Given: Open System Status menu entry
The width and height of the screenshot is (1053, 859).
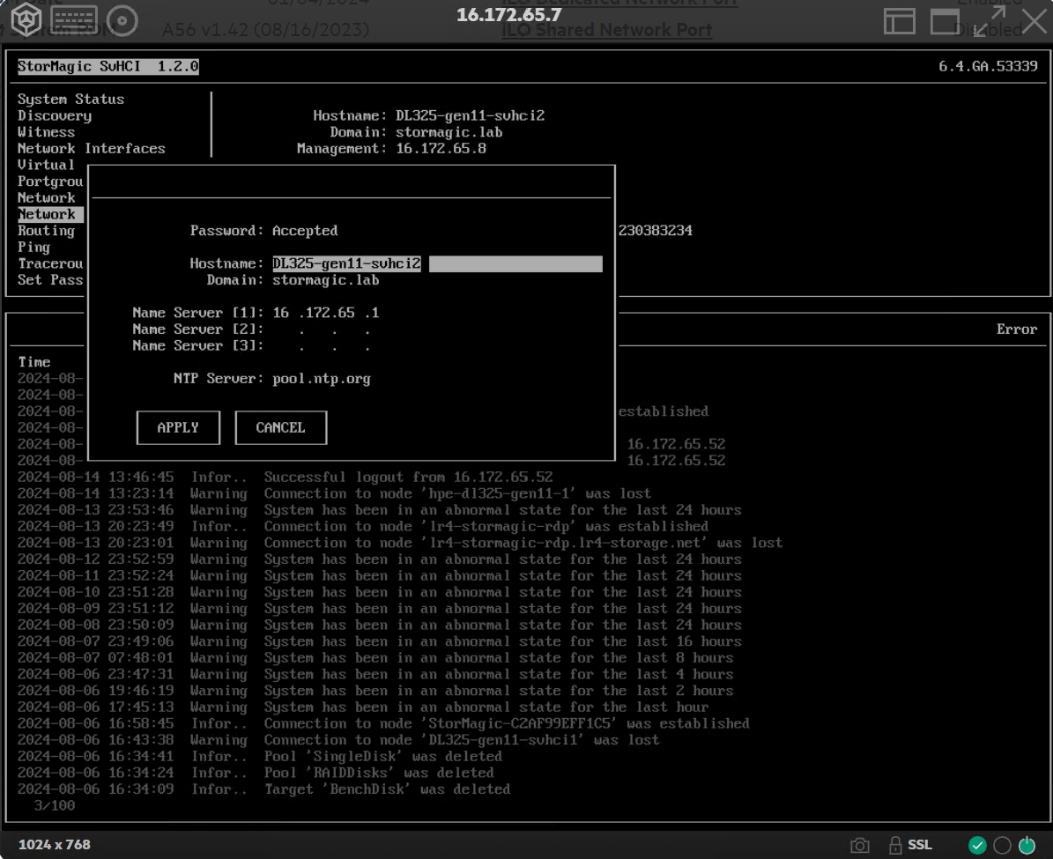Looking at the screenshot, I should click(70, 100).
